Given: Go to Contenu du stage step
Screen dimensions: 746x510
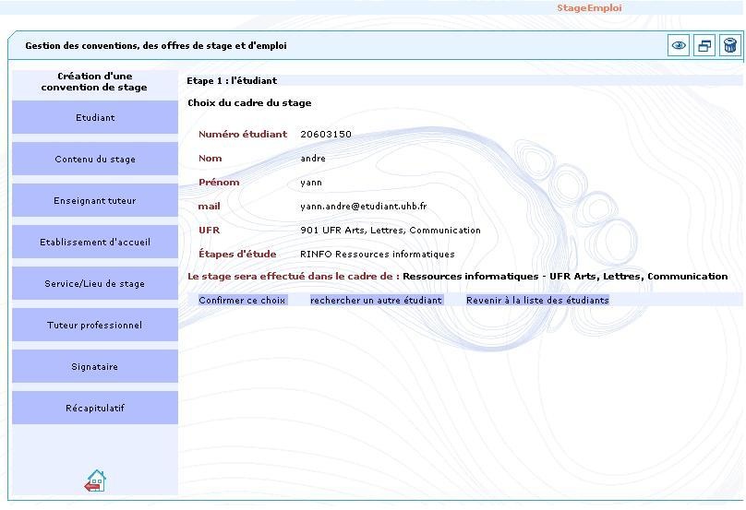Looking at the screenshot, I should (95, 159).
